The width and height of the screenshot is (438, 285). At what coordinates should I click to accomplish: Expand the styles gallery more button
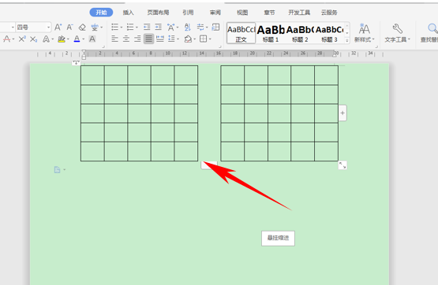347,40
